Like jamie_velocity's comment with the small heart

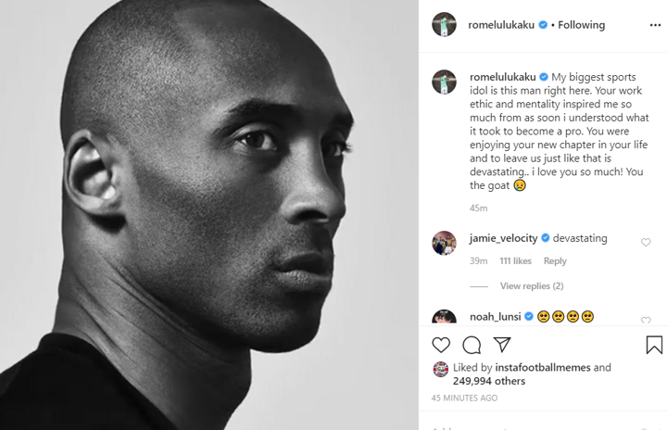pyautogui.click(x=646, y=242)
